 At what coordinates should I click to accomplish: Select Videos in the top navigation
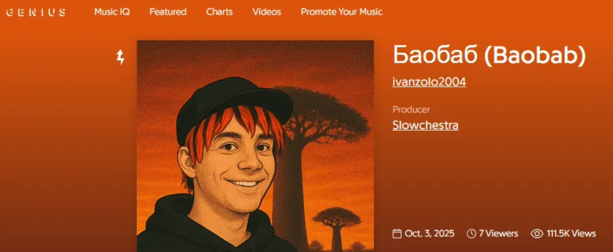click(267, 12)
